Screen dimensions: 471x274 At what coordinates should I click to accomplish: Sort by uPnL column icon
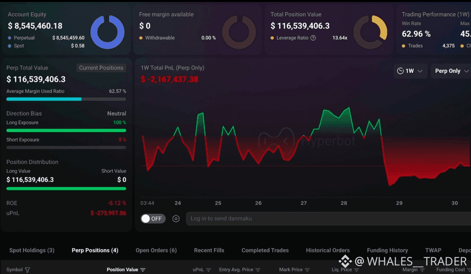[208, 270]
